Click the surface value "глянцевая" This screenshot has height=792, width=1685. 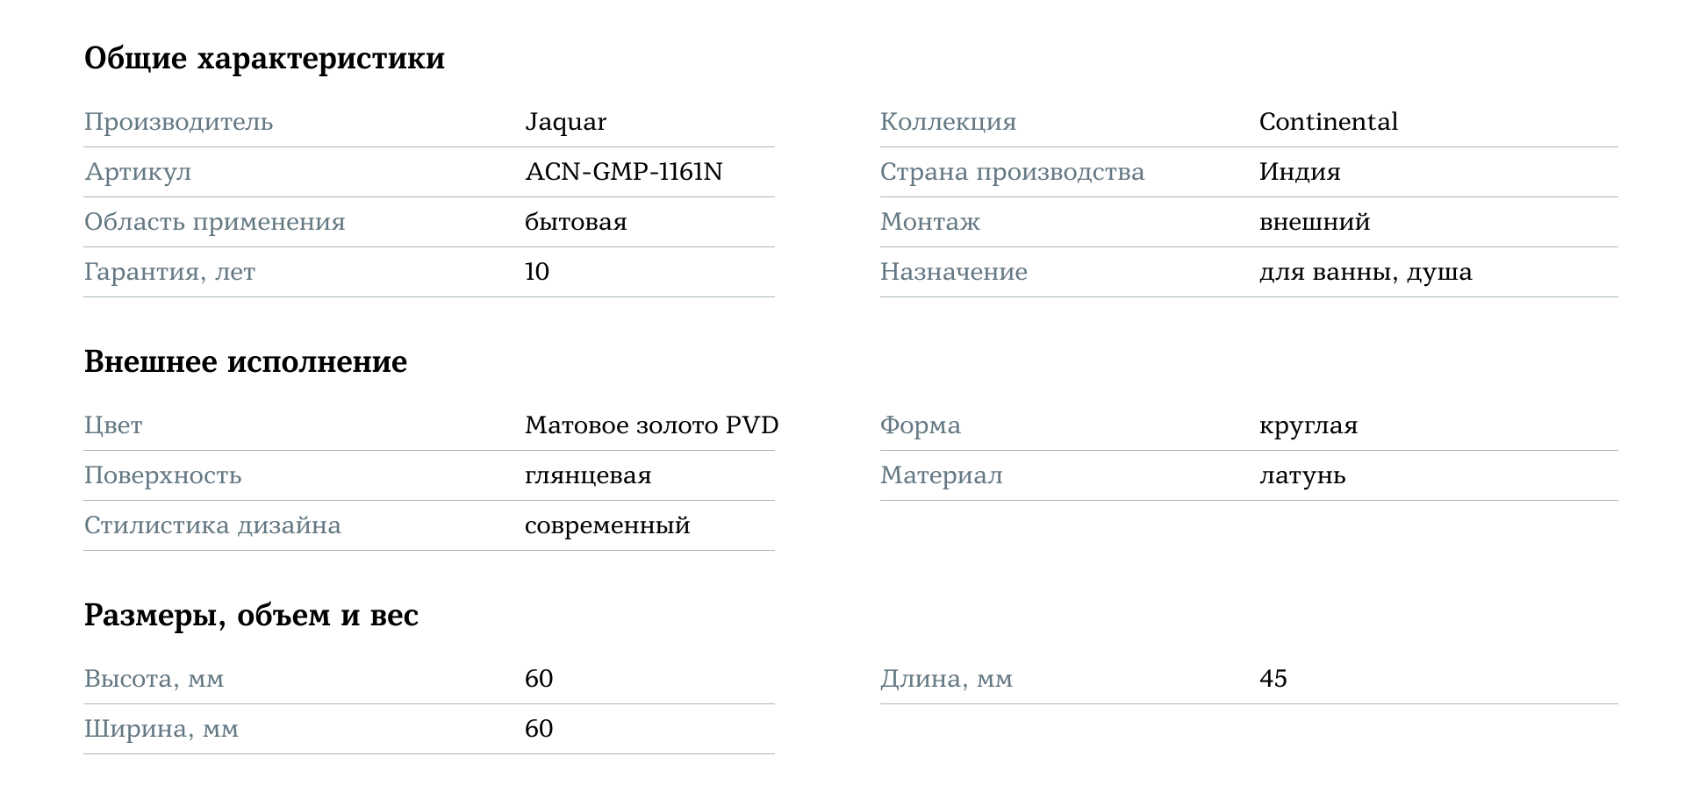pyautogui.click(x=588, y=475)
